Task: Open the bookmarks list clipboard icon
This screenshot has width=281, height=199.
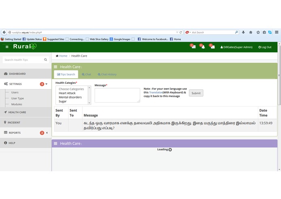Action: [264, 32]
